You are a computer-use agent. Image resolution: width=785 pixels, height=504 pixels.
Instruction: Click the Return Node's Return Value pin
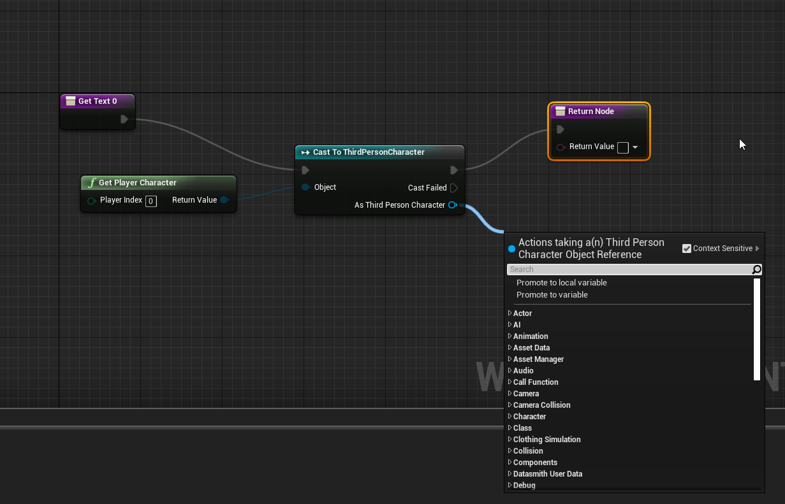coord(561,147)
